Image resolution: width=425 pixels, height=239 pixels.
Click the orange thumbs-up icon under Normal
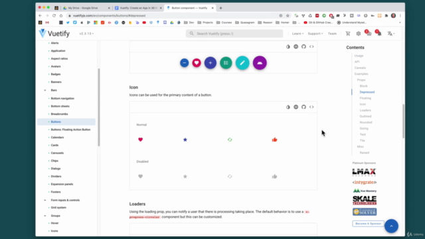point(274,139)
